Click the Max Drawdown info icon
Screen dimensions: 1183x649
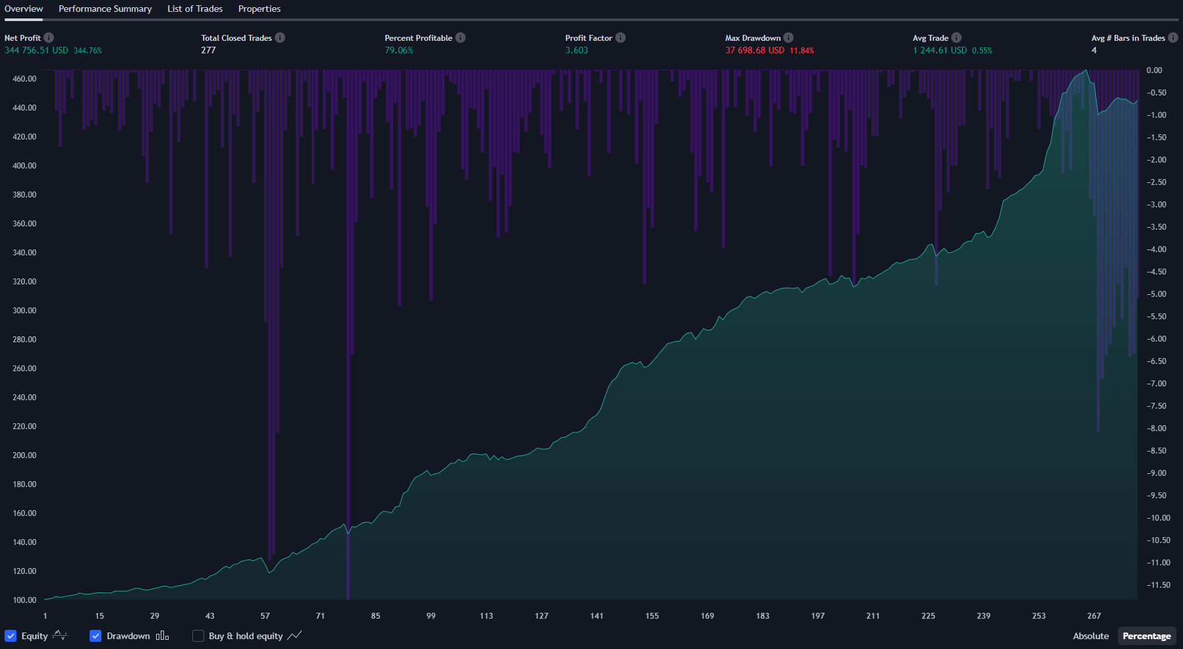[788, 38]
